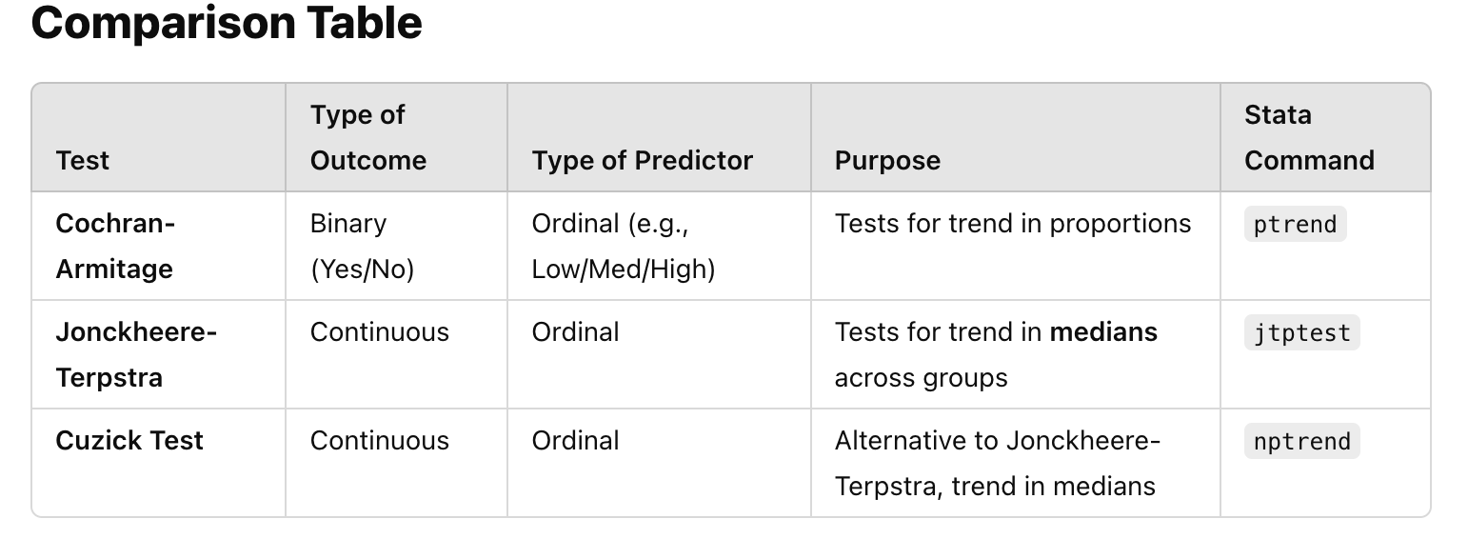Screen dimensions: 1468x539
Task: Click the Type of Predictor header
Action: [643, 160]
